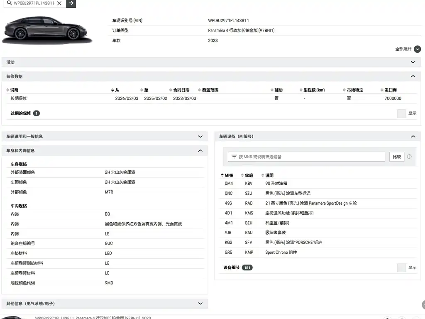Expand 其他信息（电气系统/电子）section

coord(200,304)
